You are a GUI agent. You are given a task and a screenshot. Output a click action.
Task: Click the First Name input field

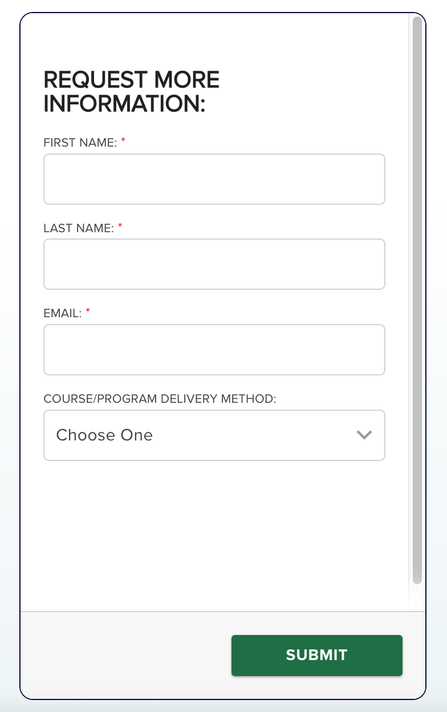(x=214, y=179)
